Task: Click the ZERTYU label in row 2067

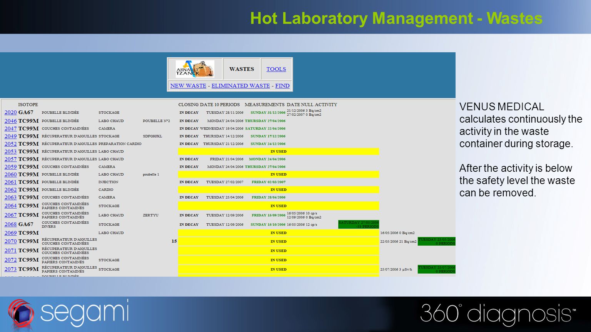Action: click(150, 215)
